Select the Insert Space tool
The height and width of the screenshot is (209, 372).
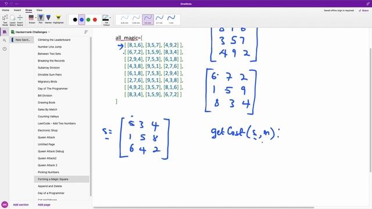click(x=20, y=20)
